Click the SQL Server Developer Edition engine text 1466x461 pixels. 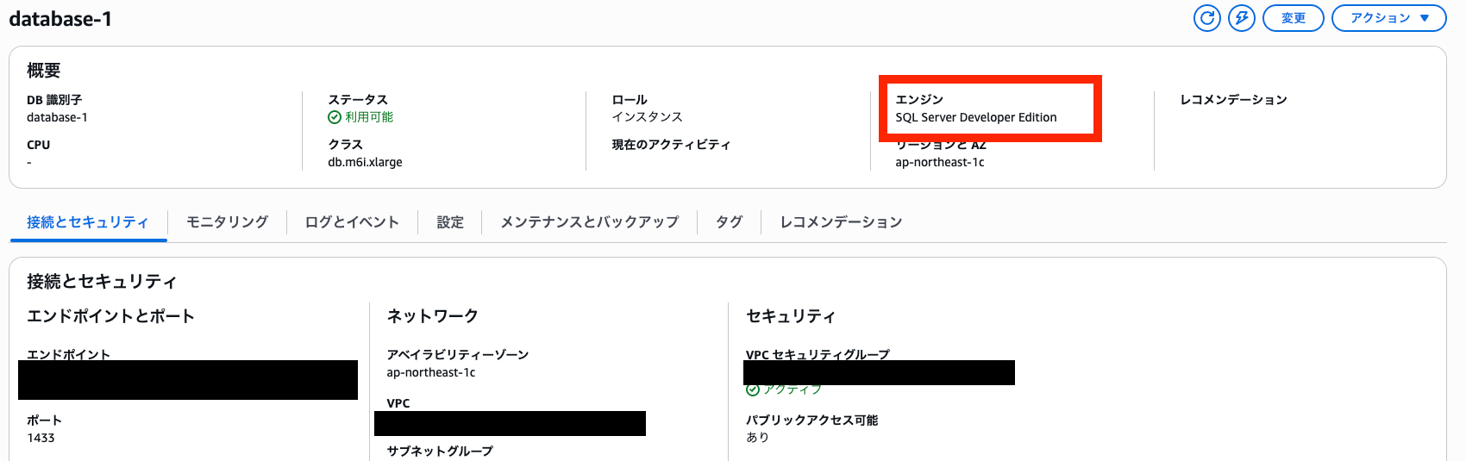[975, 117]
